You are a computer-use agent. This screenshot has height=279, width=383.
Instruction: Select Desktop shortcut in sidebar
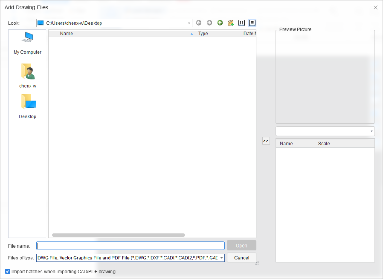28,106
